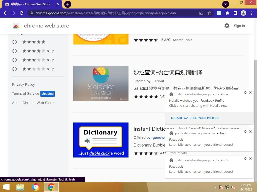Expand the bottom z8dvk notification chevron
The height and width of the screenshot is (192, 257).
tap(227, 160)
